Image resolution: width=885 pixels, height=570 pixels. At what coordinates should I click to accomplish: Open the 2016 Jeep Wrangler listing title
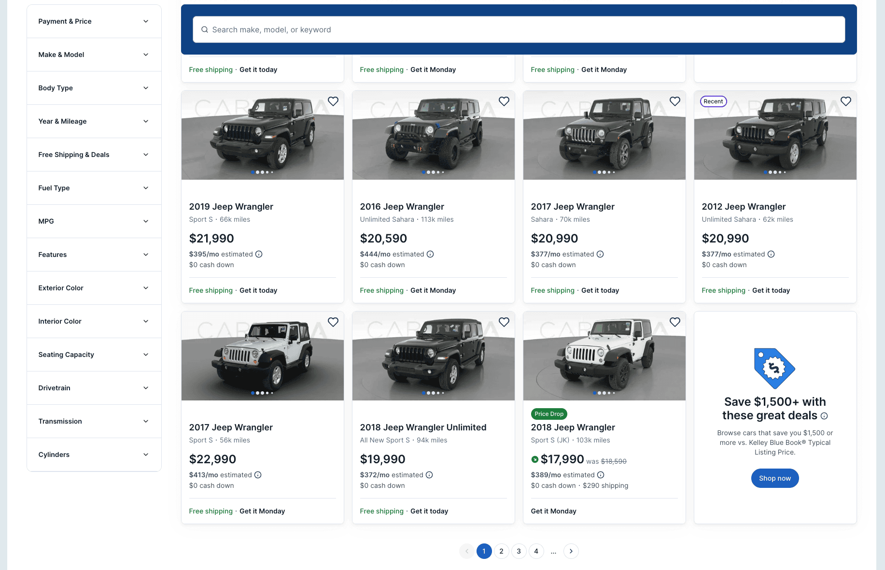coord(402,207)
